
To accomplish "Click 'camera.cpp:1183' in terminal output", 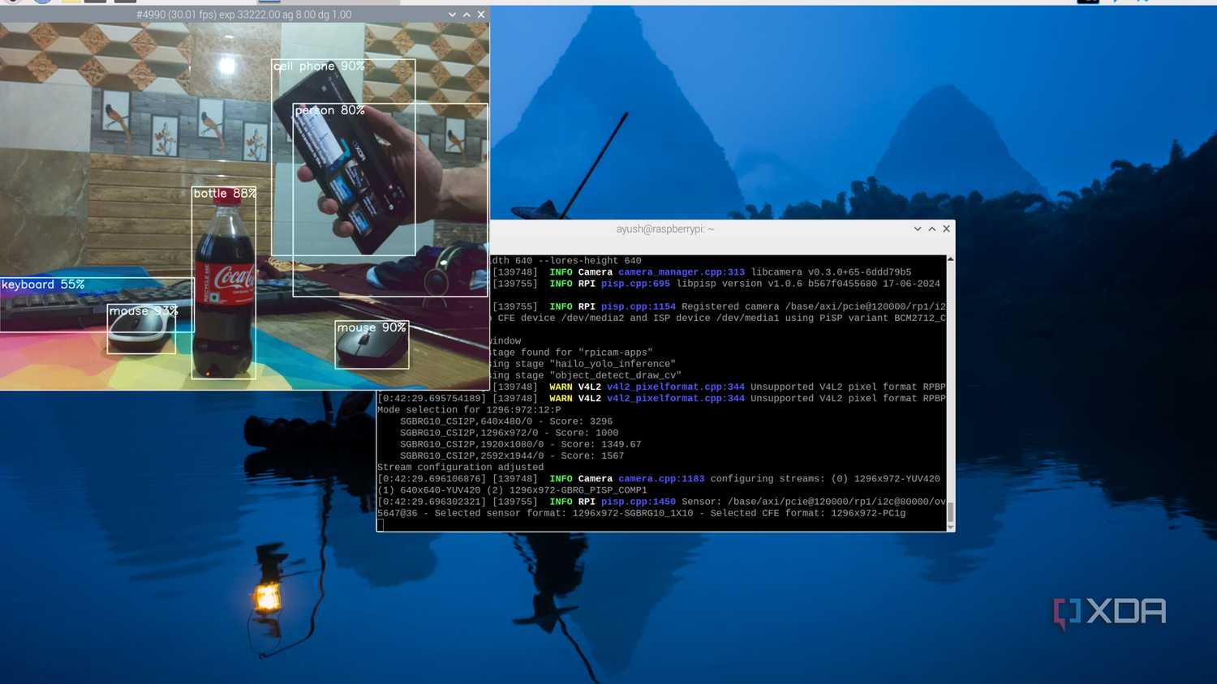I will click(x=661, y=479).
